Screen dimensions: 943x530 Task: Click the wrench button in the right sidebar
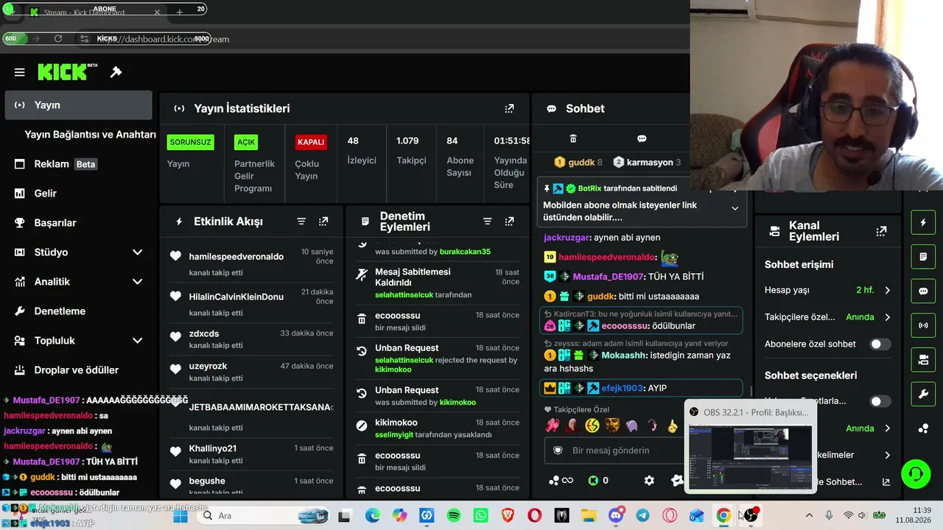click(x=923, y=395)
